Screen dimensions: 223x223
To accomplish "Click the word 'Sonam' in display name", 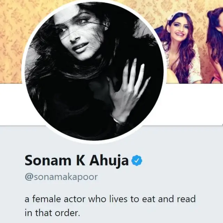I will 44,161.
